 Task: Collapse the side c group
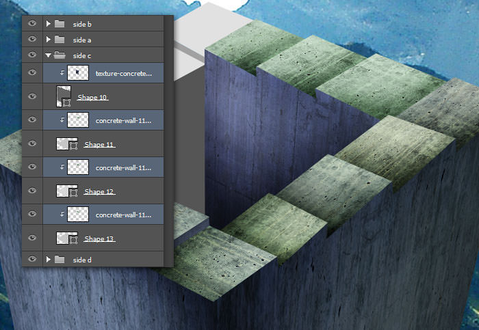pyautogui.click(x=49, y=55)
